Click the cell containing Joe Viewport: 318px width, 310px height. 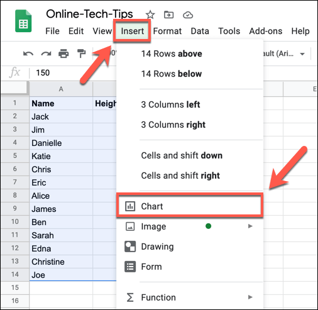pyautogui.click(x=61, y=275)
